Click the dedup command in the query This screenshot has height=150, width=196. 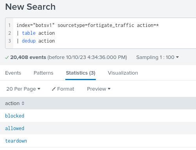tap(29, 41)
